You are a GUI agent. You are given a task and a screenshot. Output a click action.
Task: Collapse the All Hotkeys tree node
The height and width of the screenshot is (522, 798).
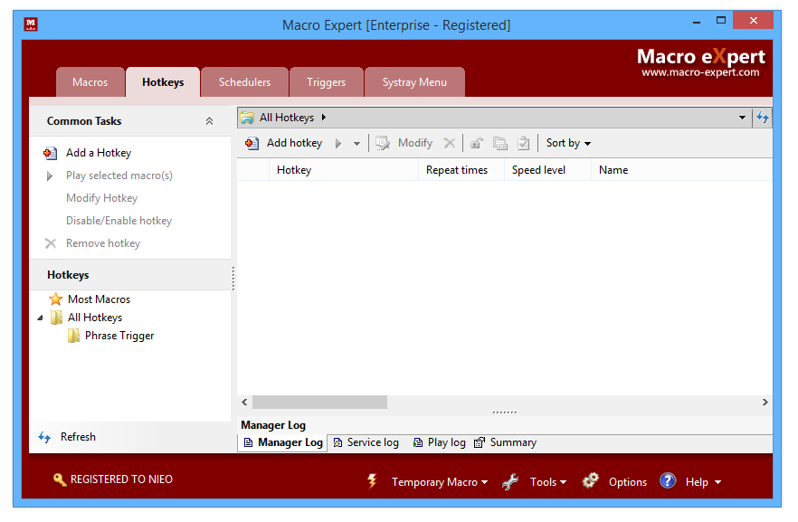click(40, 318)
